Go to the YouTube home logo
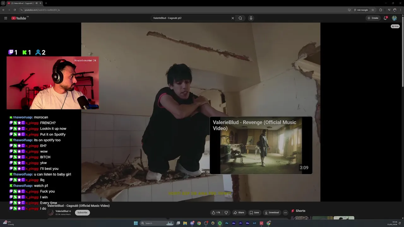 [20, 18]
